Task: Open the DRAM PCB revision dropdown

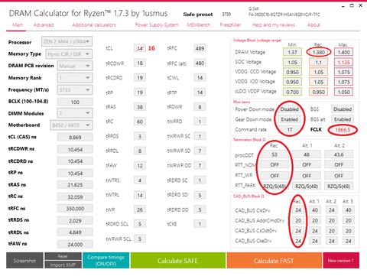Action: click(75, 66)
